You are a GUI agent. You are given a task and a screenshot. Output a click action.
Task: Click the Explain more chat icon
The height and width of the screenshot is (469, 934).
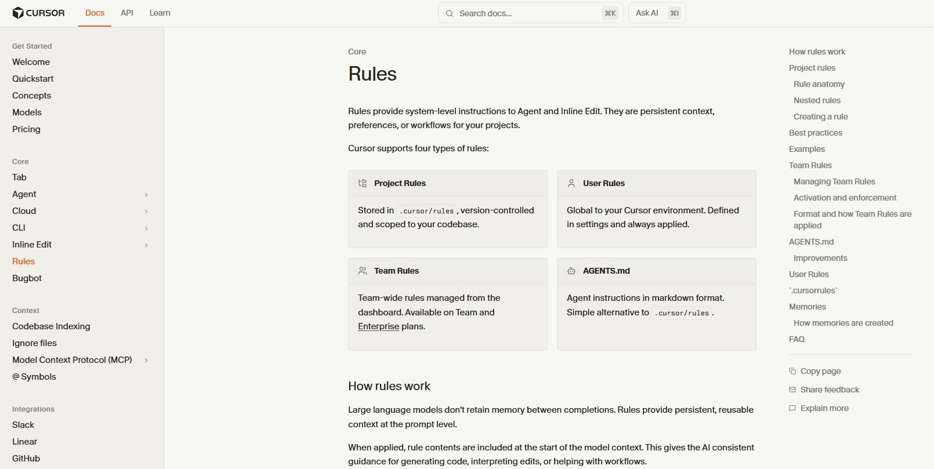point(792,408)
